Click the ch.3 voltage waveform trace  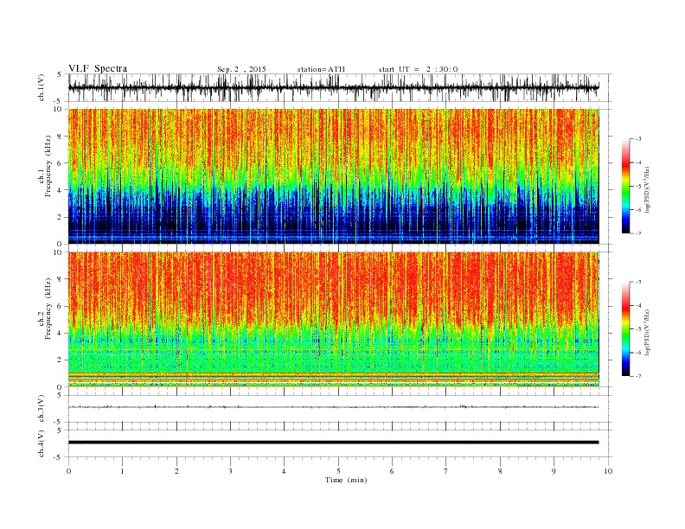pyautogui.click(x=333, y=407)
